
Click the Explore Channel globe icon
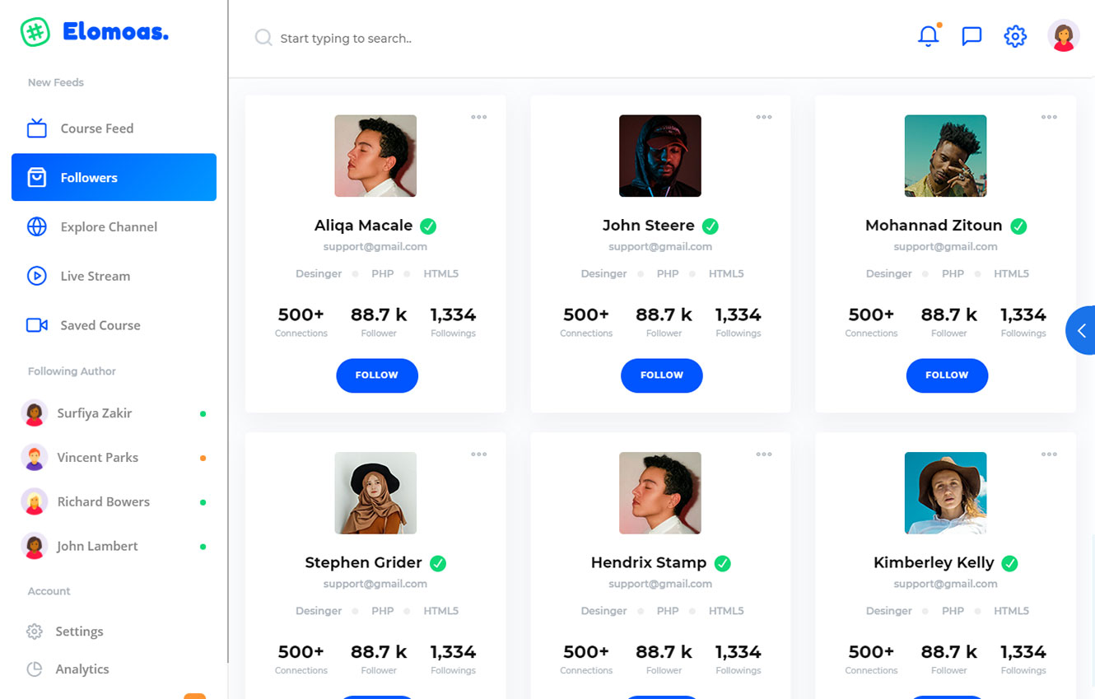37,226
